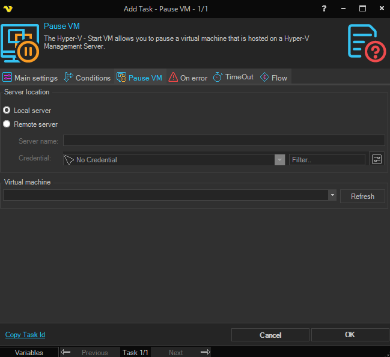Open the Conditions tab
The height and width of the screenshot is (357, 390).
click(87, 78)
